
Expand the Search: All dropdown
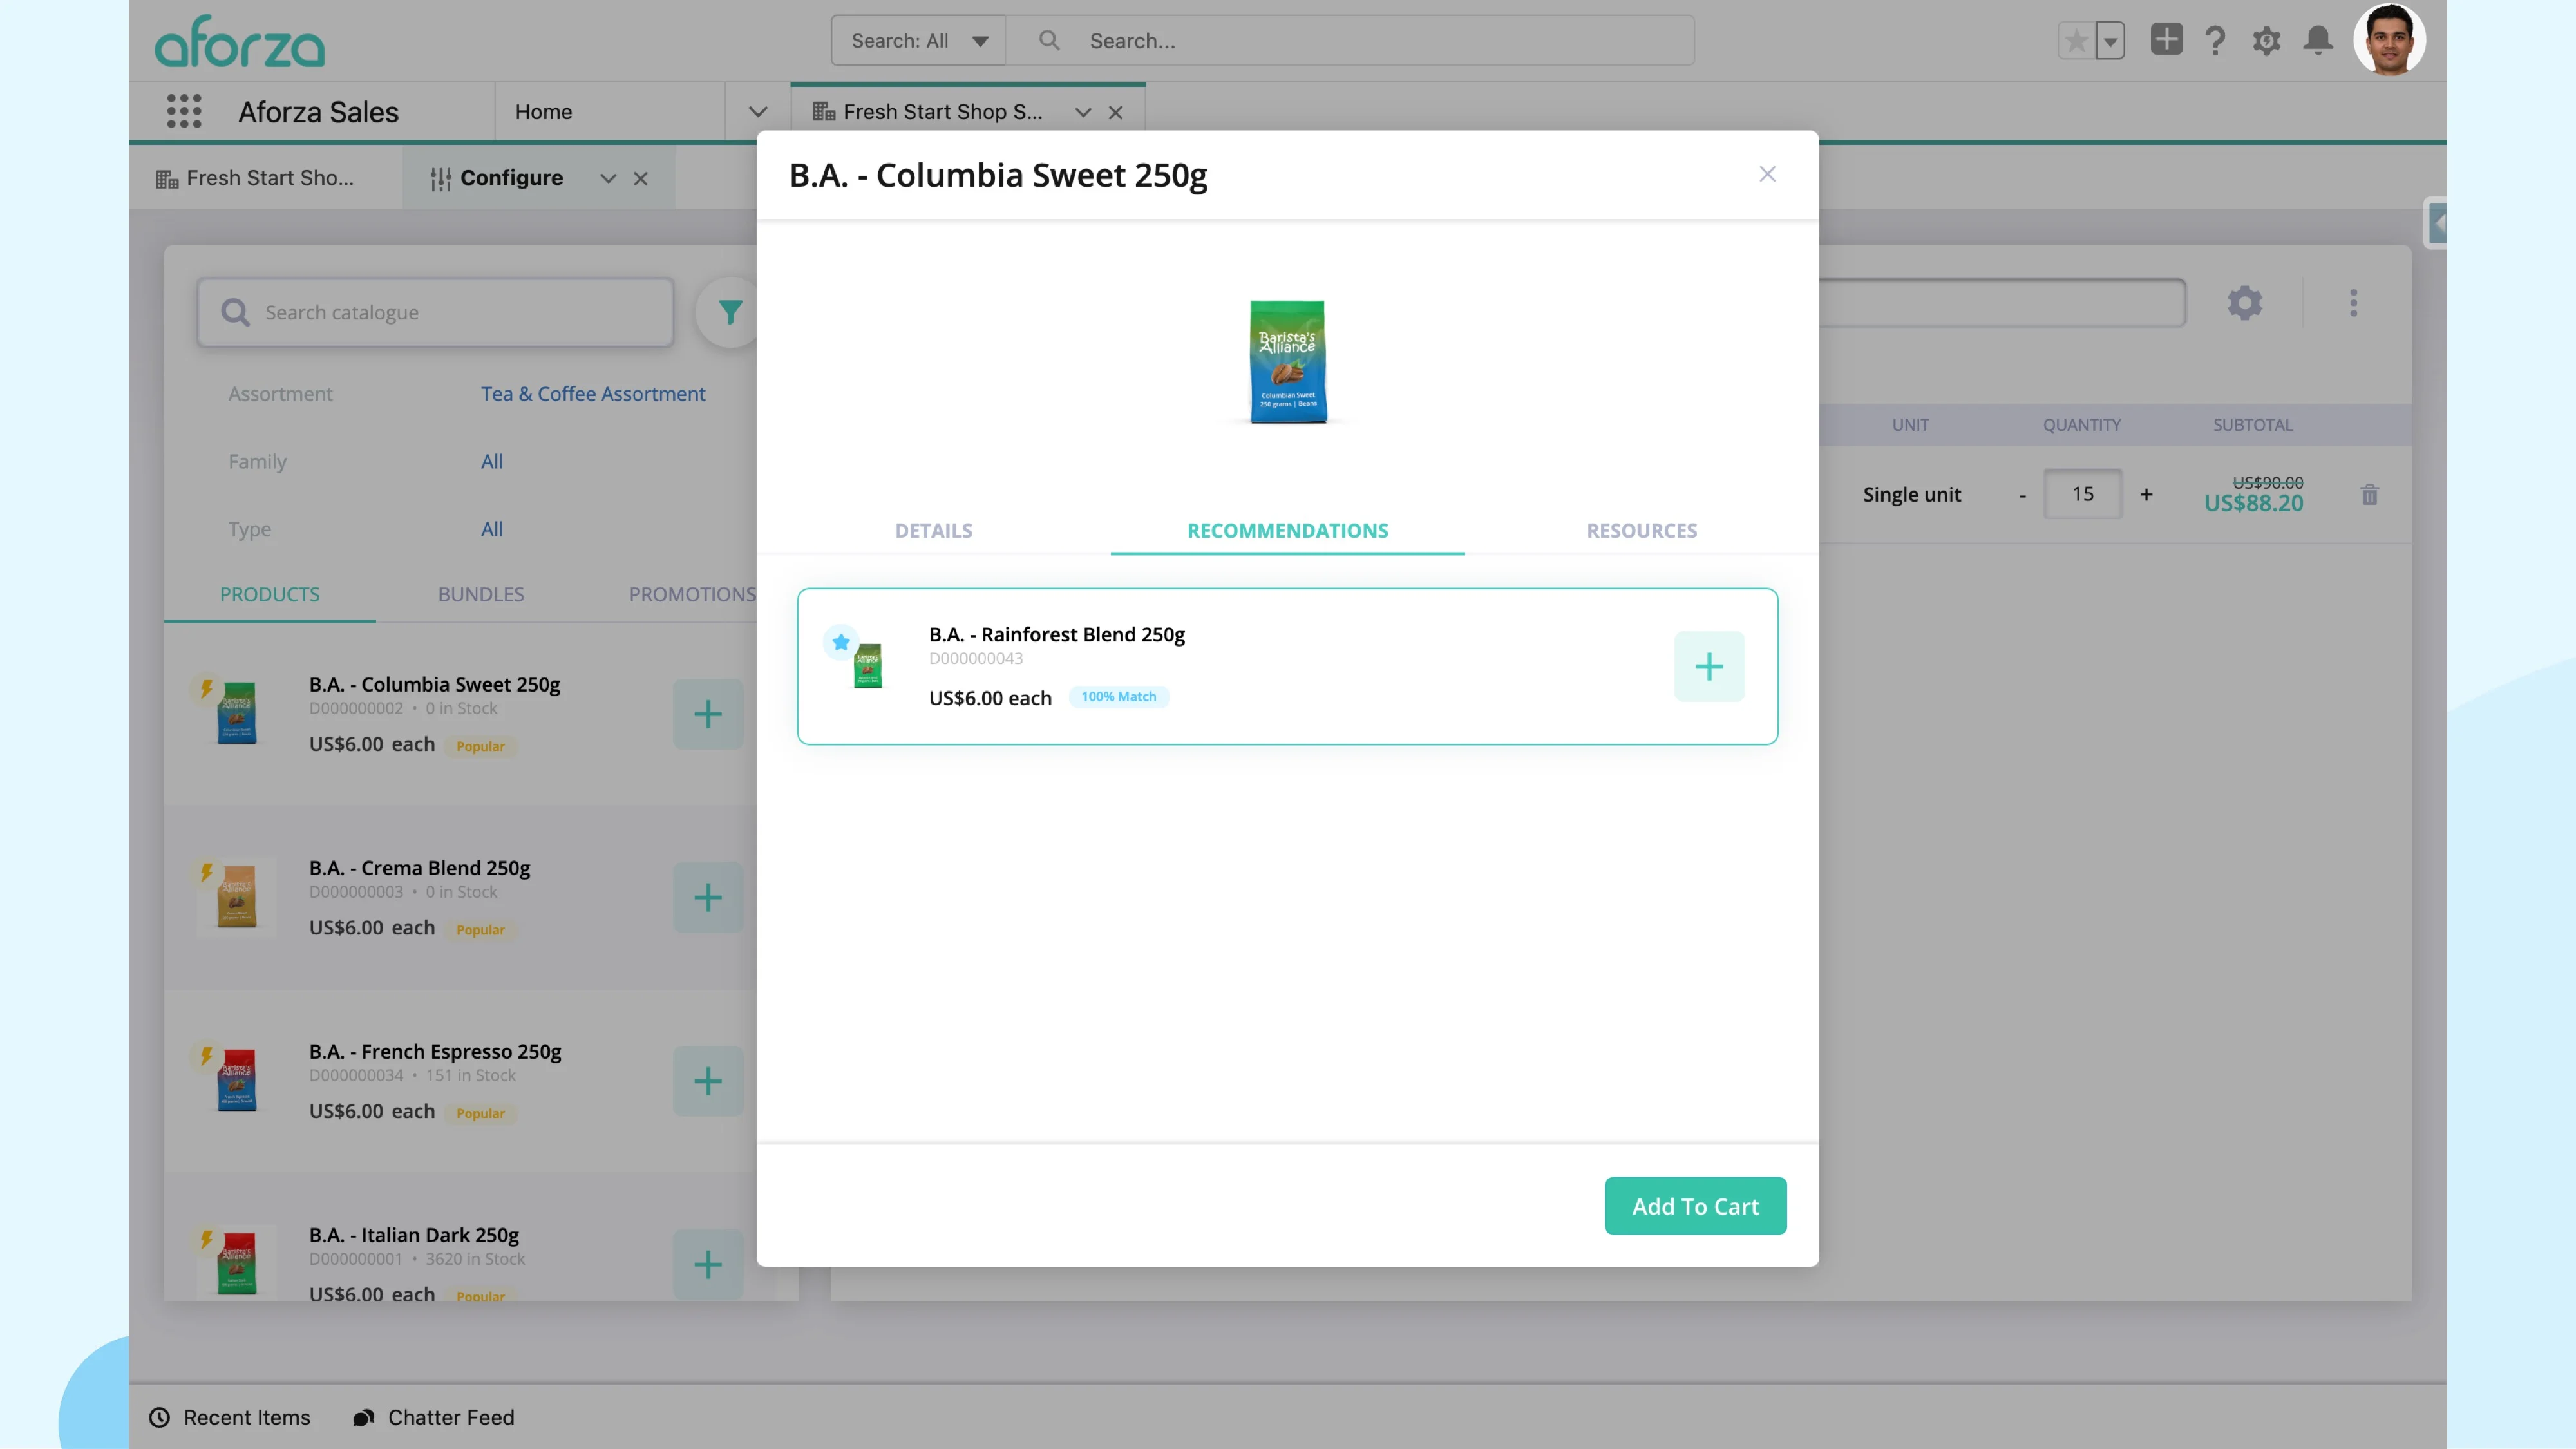point(918,41)
